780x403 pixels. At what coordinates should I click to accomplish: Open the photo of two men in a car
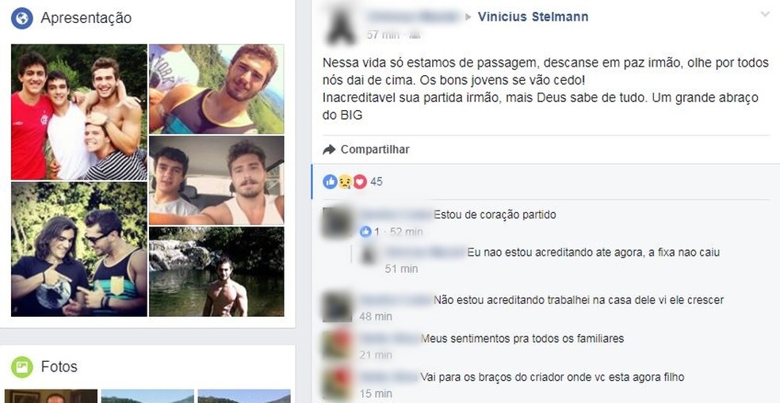216,181
